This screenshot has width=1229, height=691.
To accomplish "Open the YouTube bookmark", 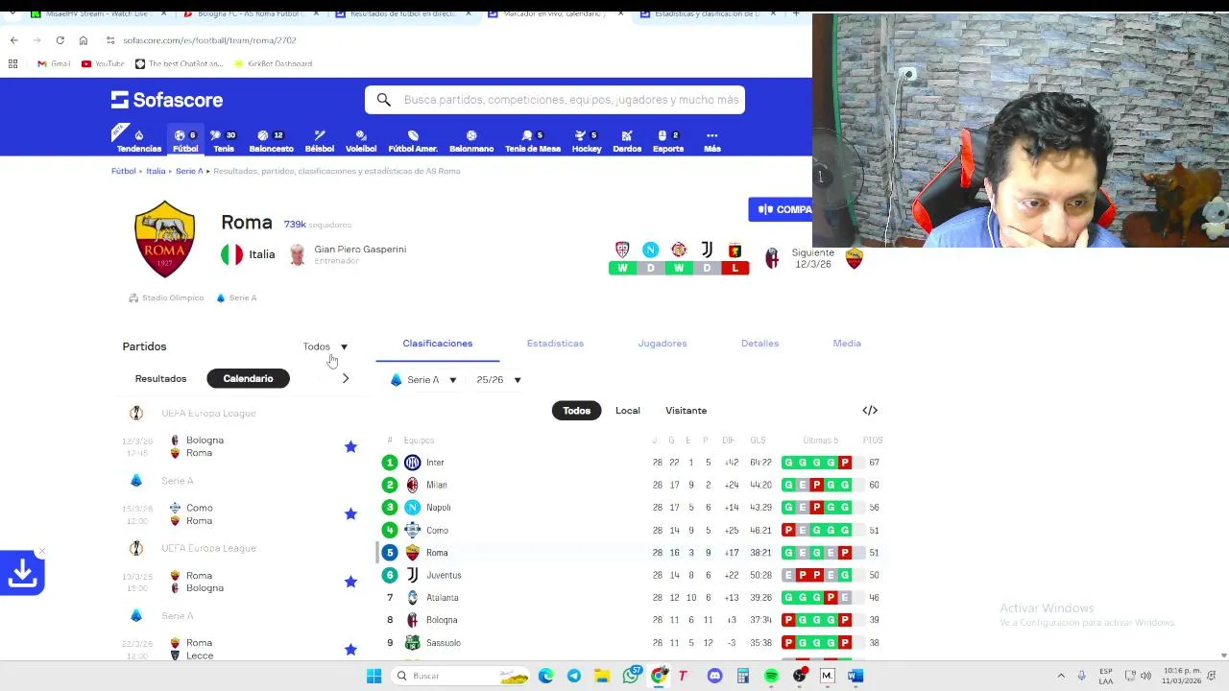I will 103,63.
